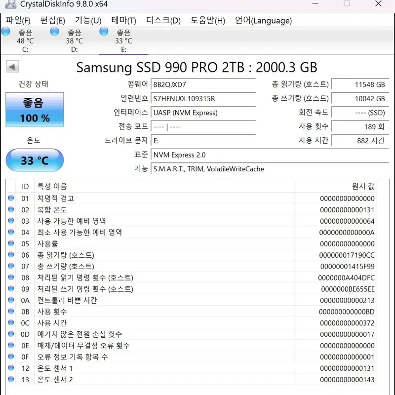Viewport: 395px width, 395px height.
Task: Click raw value 00000017190CC
Action: click(347, 255)
